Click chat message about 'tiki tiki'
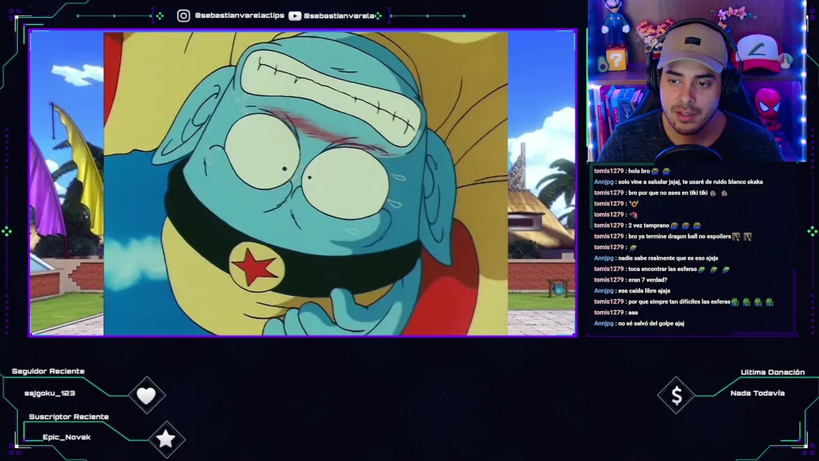819x461 pixels. [x=661, y=193]
